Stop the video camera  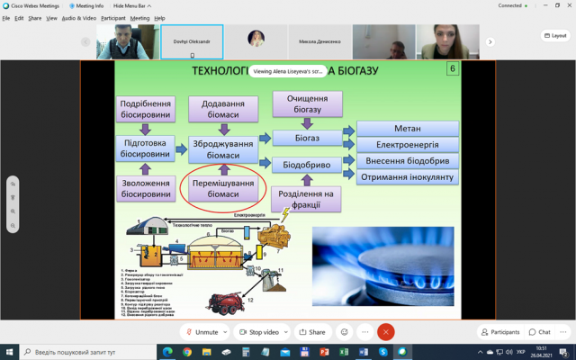pos(259,332)
